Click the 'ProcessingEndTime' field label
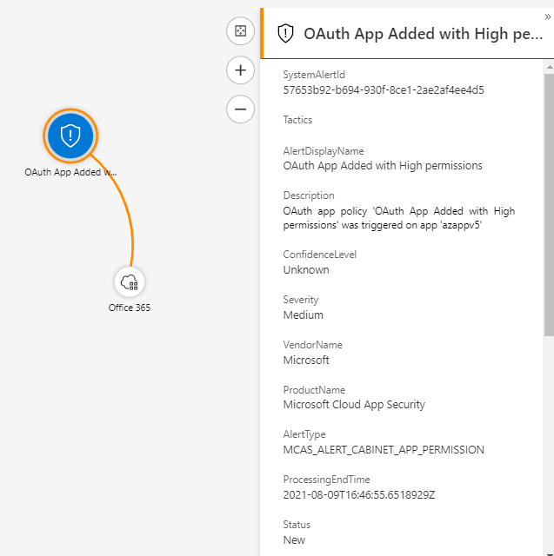Screen dimensions: 554x556 point(326,480)
